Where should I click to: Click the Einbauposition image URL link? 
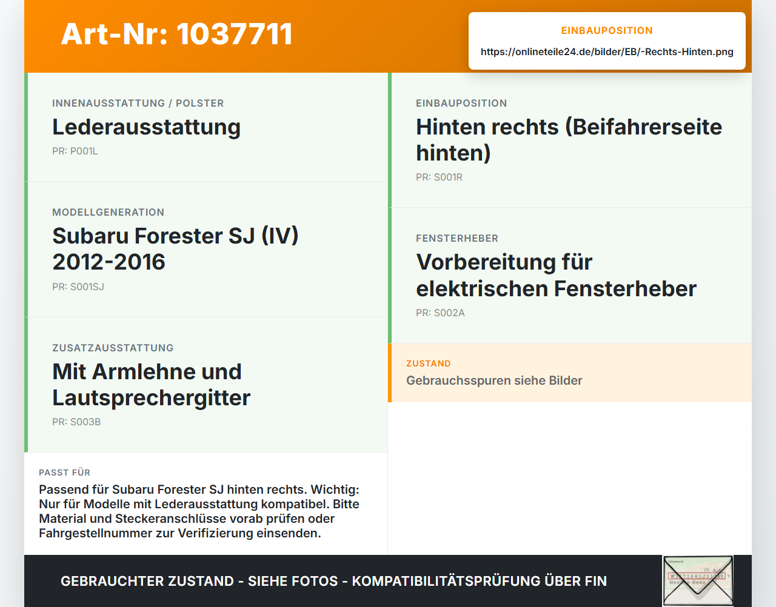click(x=607, y=51)
